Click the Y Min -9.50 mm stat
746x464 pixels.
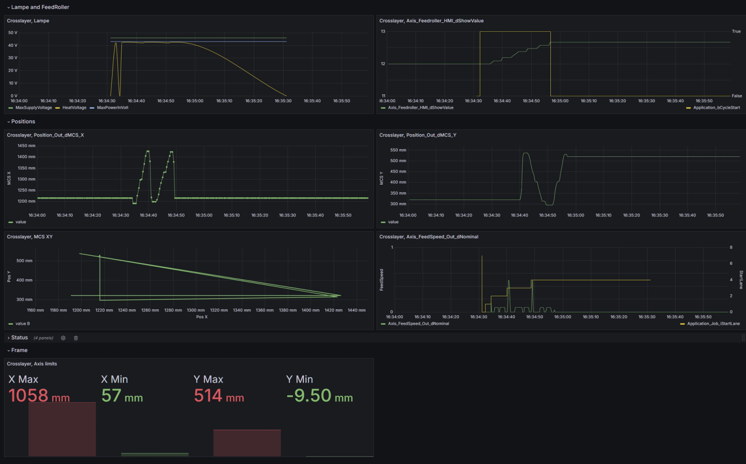319,396
